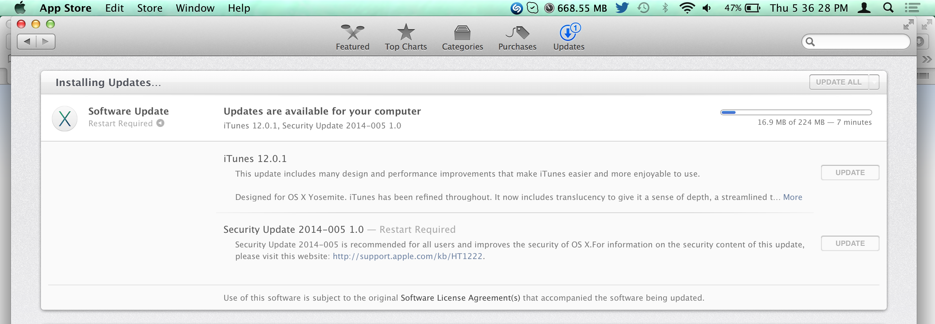Open the Categories section
Screen dimensions: 935x324
(462, 37)
